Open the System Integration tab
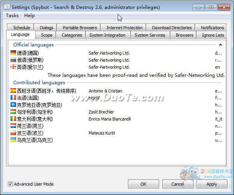234x195 pixels. click(107, 35)
